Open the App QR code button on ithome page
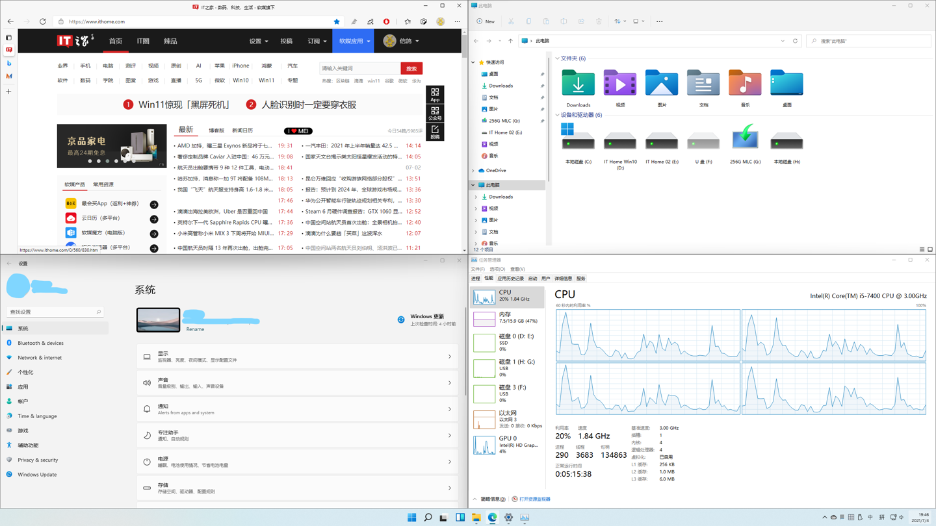This screenshot has height=526, width=936. 435,95
